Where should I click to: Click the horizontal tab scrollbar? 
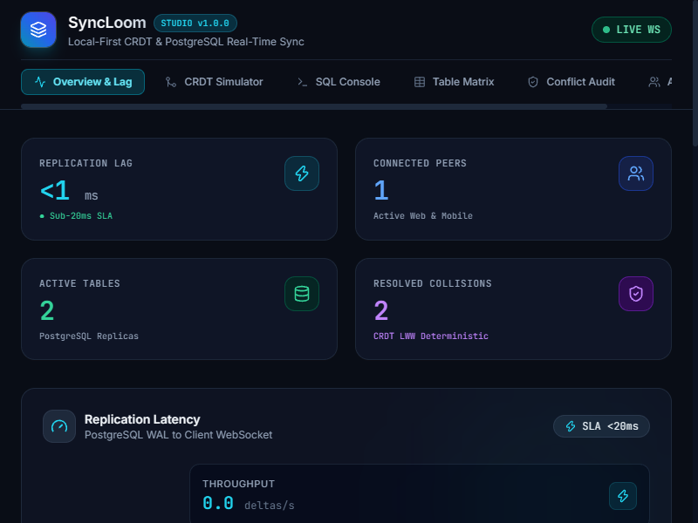314,106
